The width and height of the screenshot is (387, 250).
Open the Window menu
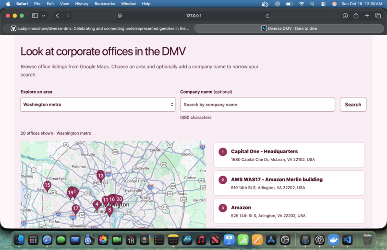(x=128, y=4)
